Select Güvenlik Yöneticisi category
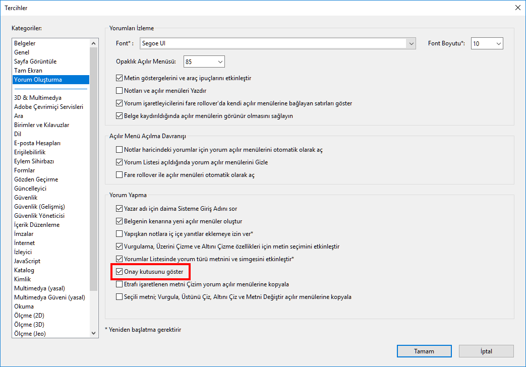Image resolution: width=526 pixels, height=367 pixels. click(x=51, y=215)
